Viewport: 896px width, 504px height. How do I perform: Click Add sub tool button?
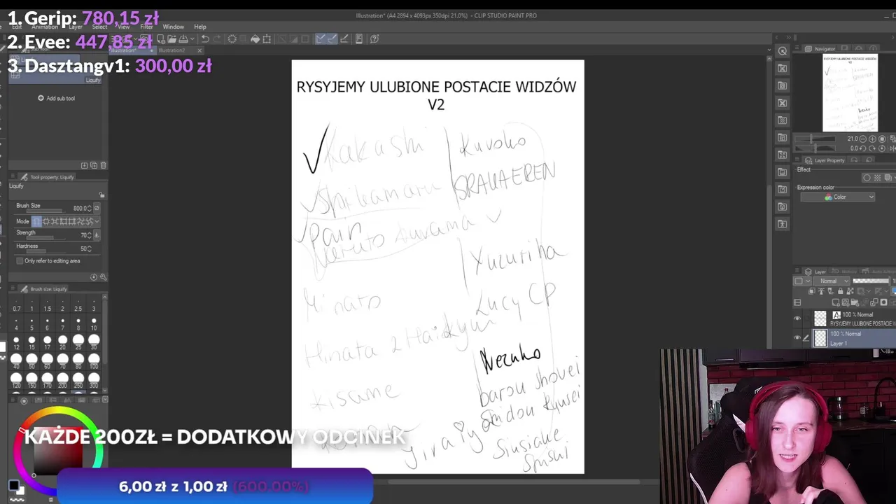(57, 98)
